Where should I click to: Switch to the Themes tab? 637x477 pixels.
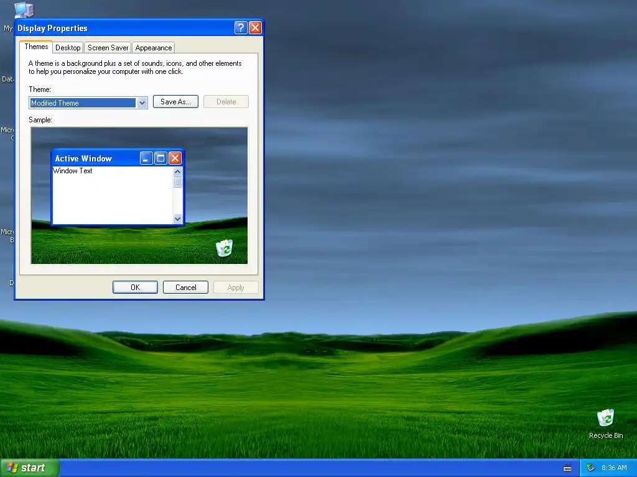coord(36,47)
